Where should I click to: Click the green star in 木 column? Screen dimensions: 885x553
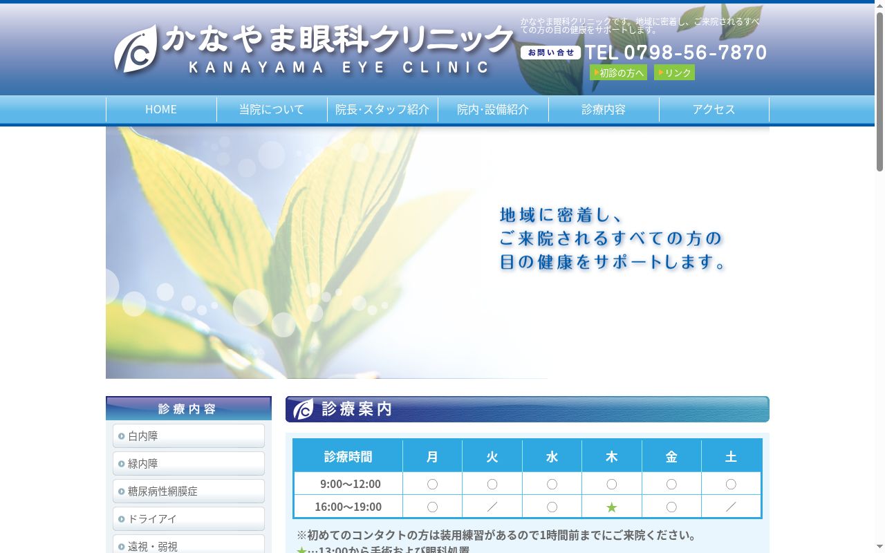[611, 507]
